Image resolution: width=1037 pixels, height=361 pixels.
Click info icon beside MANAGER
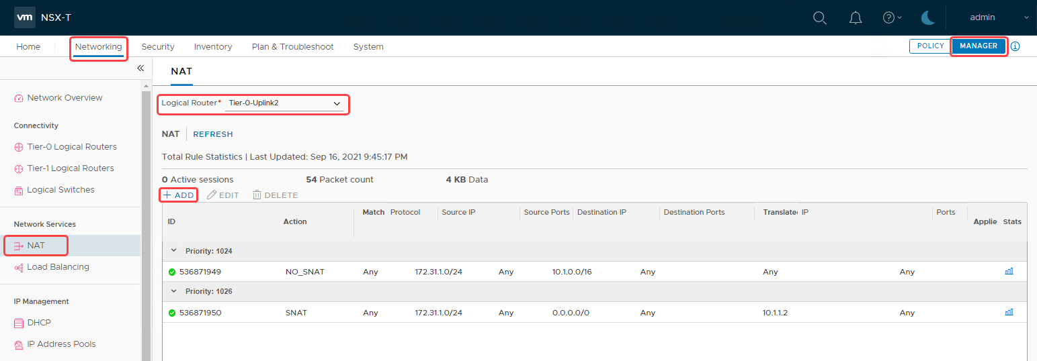click(1015, 46)
